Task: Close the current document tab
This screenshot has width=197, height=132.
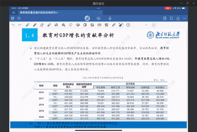Action: pyautogui.click(x=100, y=13)
